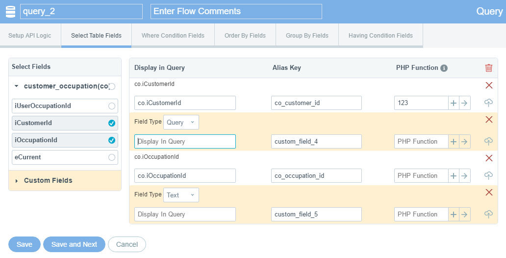This screenshot has height=258, width=506.
Task: Click the Save and Next button
Action: pos(74,244)
